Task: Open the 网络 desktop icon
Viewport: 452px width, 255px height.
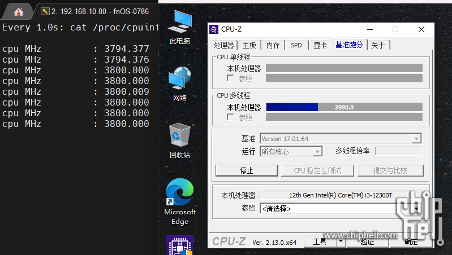Action: (180, 84)
